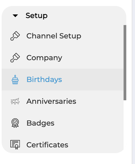Click the diploma Certificates icon
The height and width of the screenshot is (164, 135).
15,145
